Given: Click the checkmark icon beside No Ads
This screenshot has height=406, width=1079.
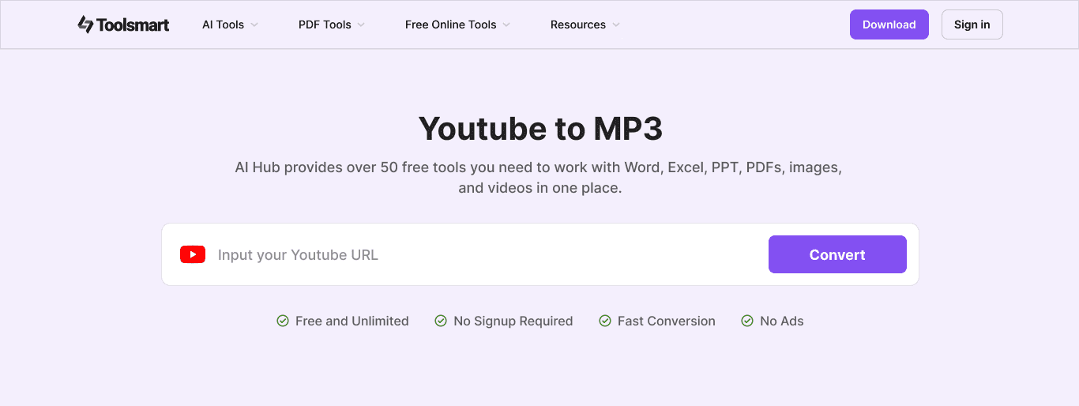Looking at the screenshot, I should [747, 321].
